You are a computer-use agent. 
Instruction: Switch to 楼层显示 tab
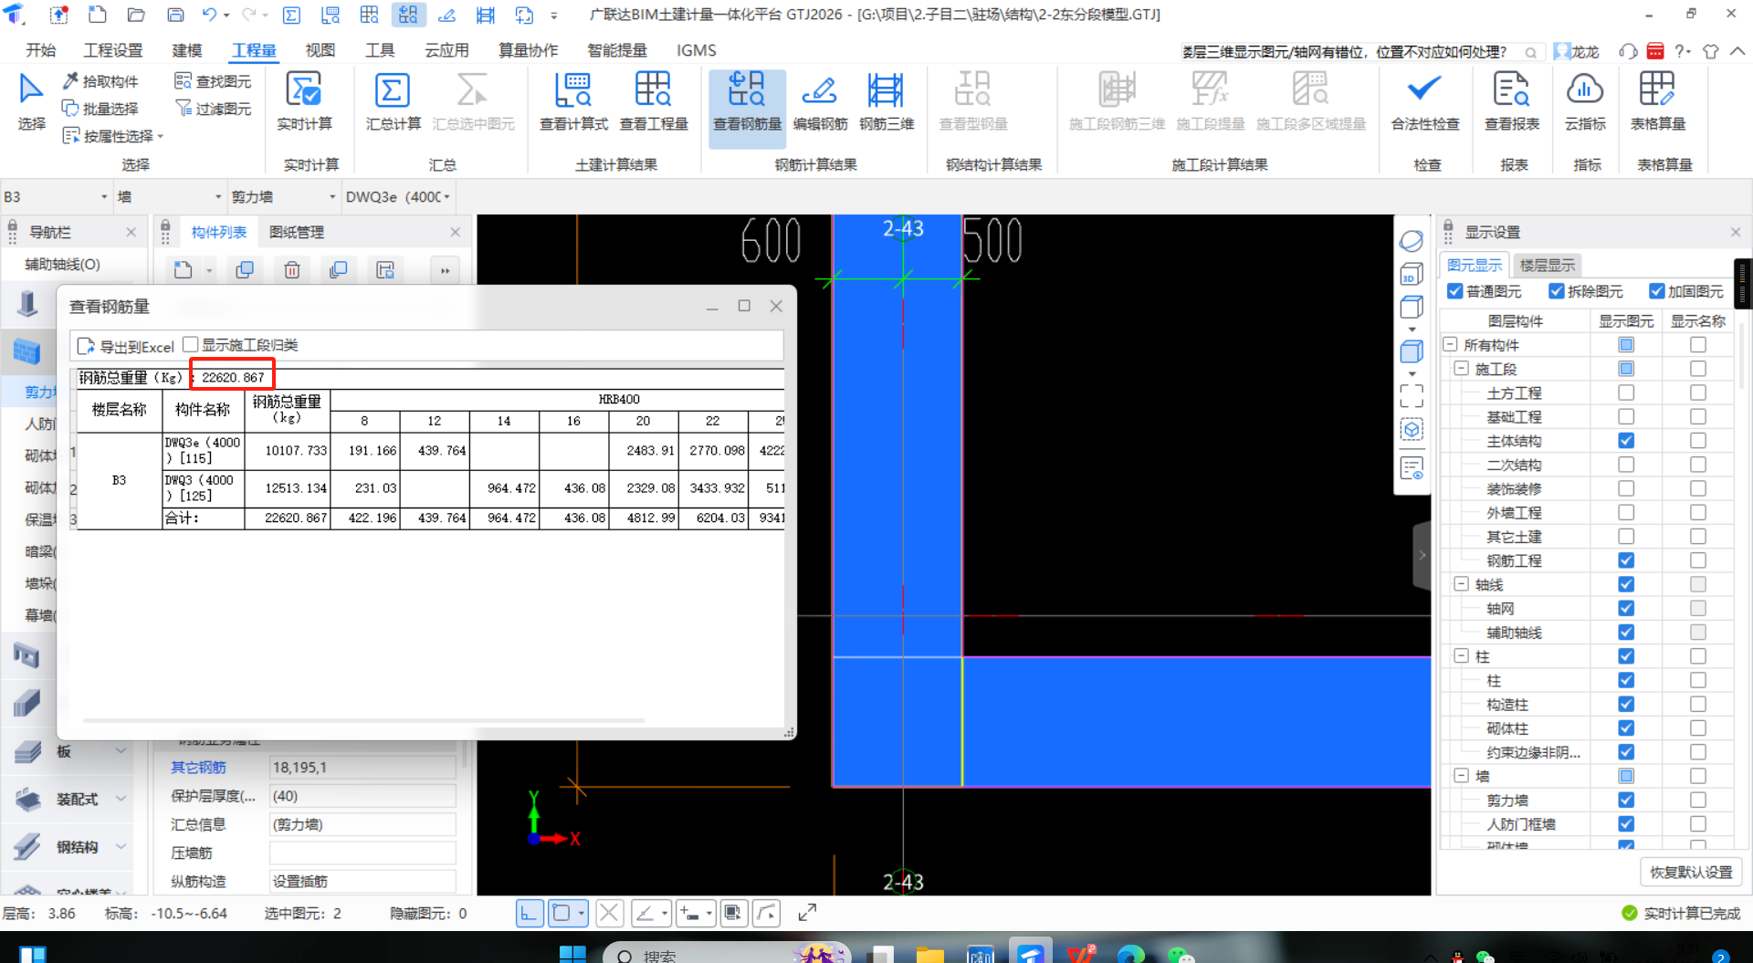1548,265
